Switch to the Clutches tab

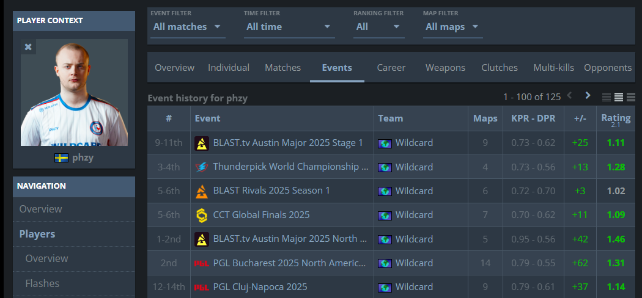click(x=500, y=67)
